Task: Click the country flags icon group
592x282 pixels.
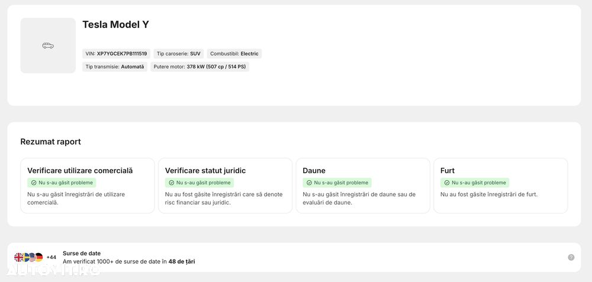Action: coord(28,258)
